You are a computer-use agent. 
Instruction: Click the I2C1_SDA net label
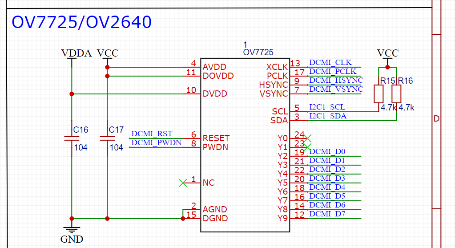(x=328, y=116)
